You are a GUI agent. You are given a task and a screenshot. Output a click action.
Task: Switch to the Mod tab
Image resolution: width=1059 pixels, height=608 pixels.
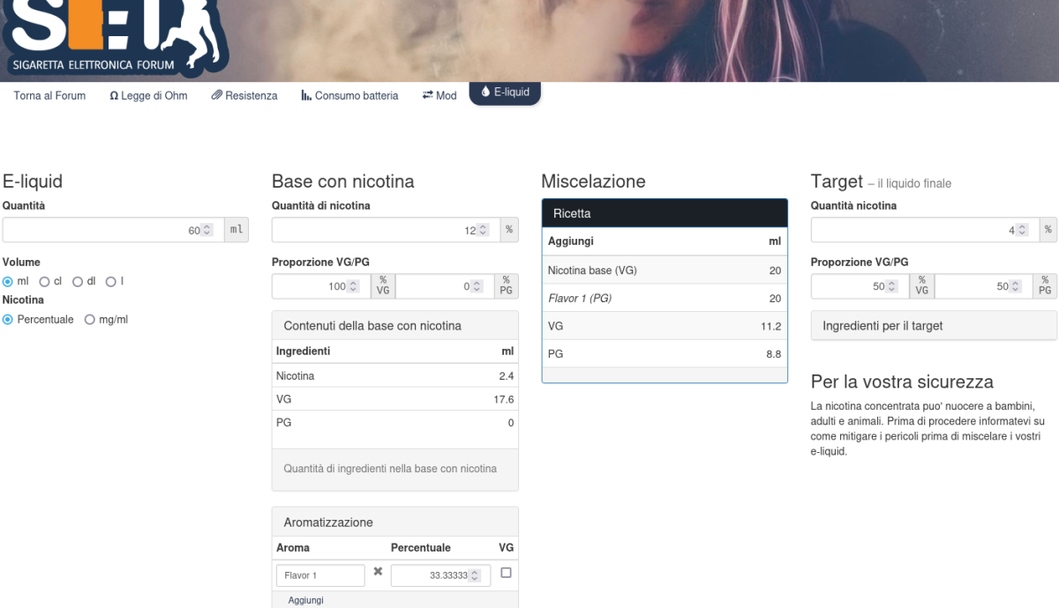[439, 95]
